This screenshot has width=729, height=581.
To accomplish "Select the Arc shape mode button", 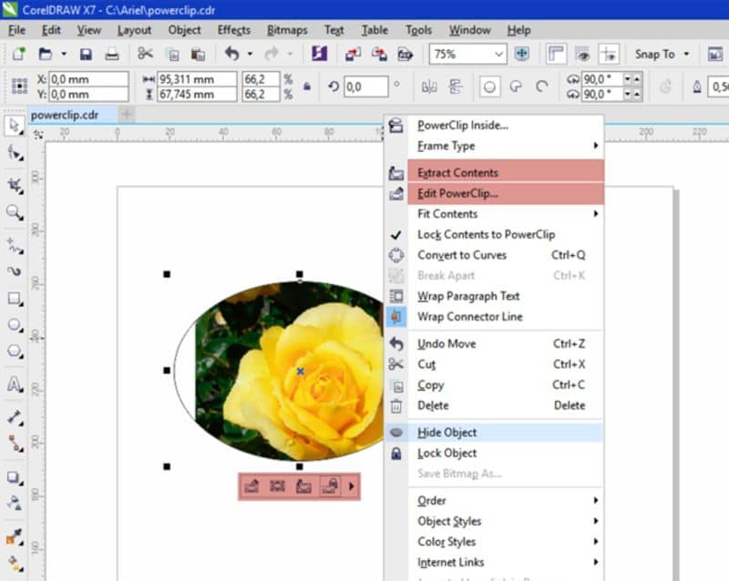I will click(x=542, y=87).
